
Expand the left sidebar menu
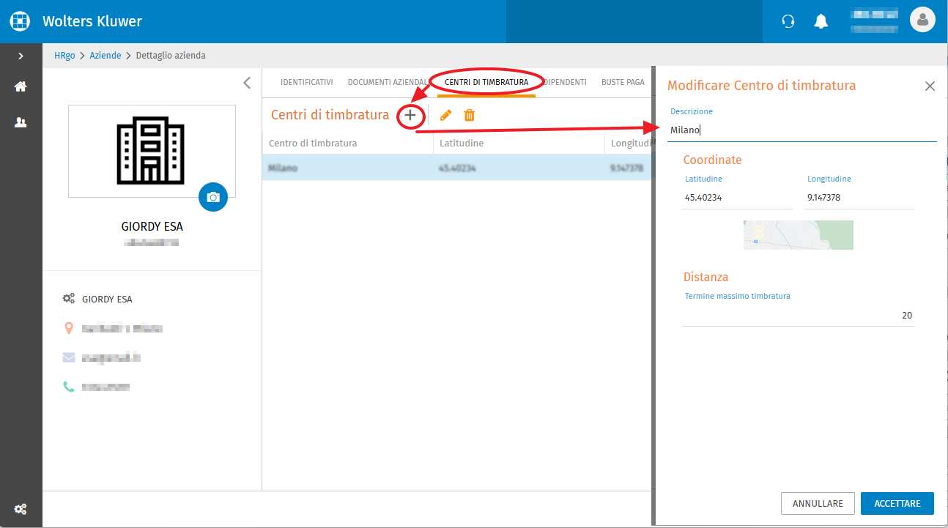21,56
